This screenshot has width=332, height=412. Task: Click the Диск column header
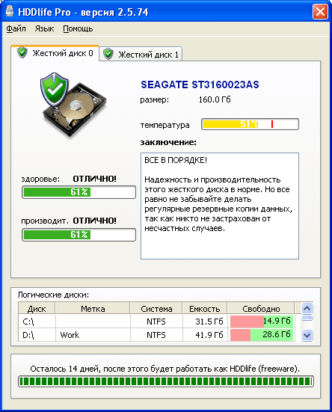[x=37, y=309]
